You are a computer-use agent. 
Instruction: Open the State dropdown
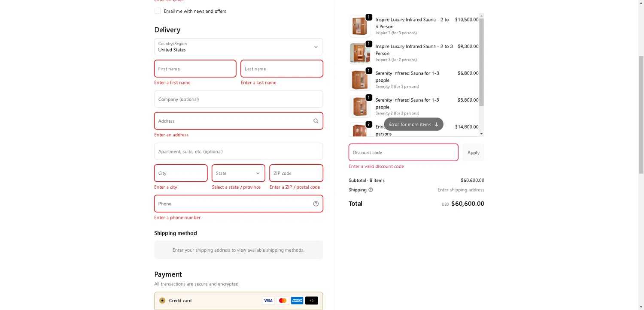click(238, 173)
